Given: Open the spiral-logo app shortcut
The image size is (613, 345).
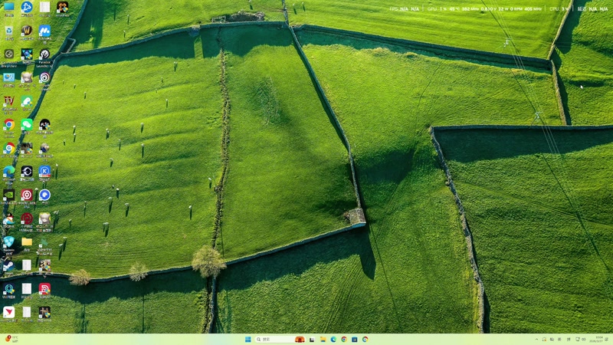Looking at the screenshot, I should click(x=44, y=79).
